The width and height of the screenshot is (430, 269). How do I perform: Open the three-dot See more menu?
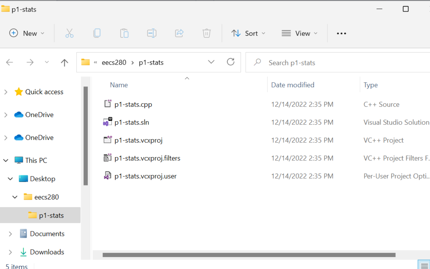341,33
